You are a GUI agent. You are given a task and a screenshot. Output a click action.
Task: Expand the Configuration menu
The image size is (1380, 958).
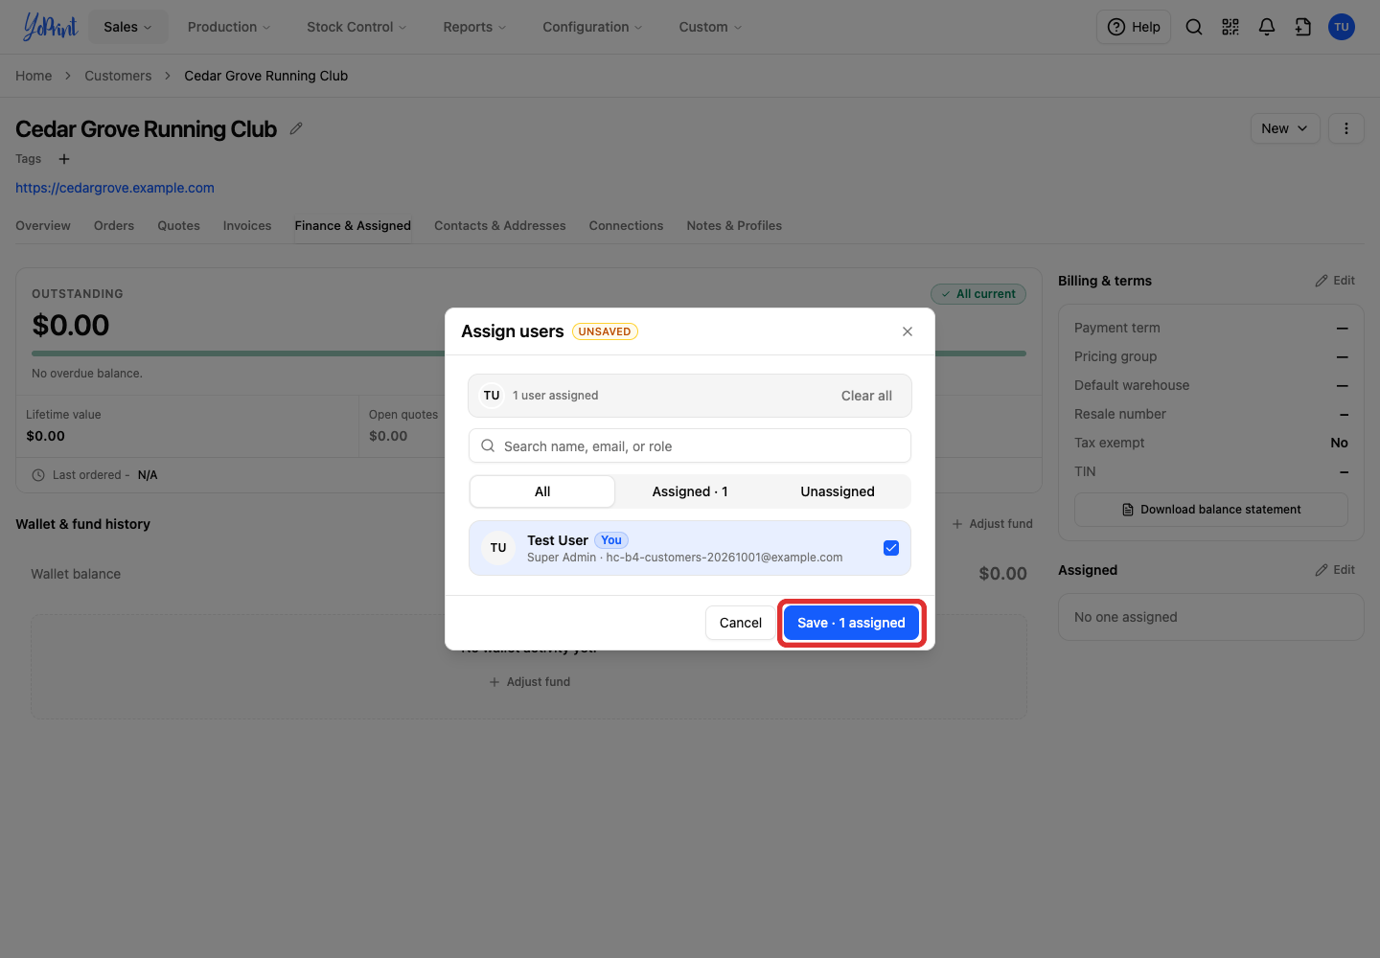[x=592, y=27]
